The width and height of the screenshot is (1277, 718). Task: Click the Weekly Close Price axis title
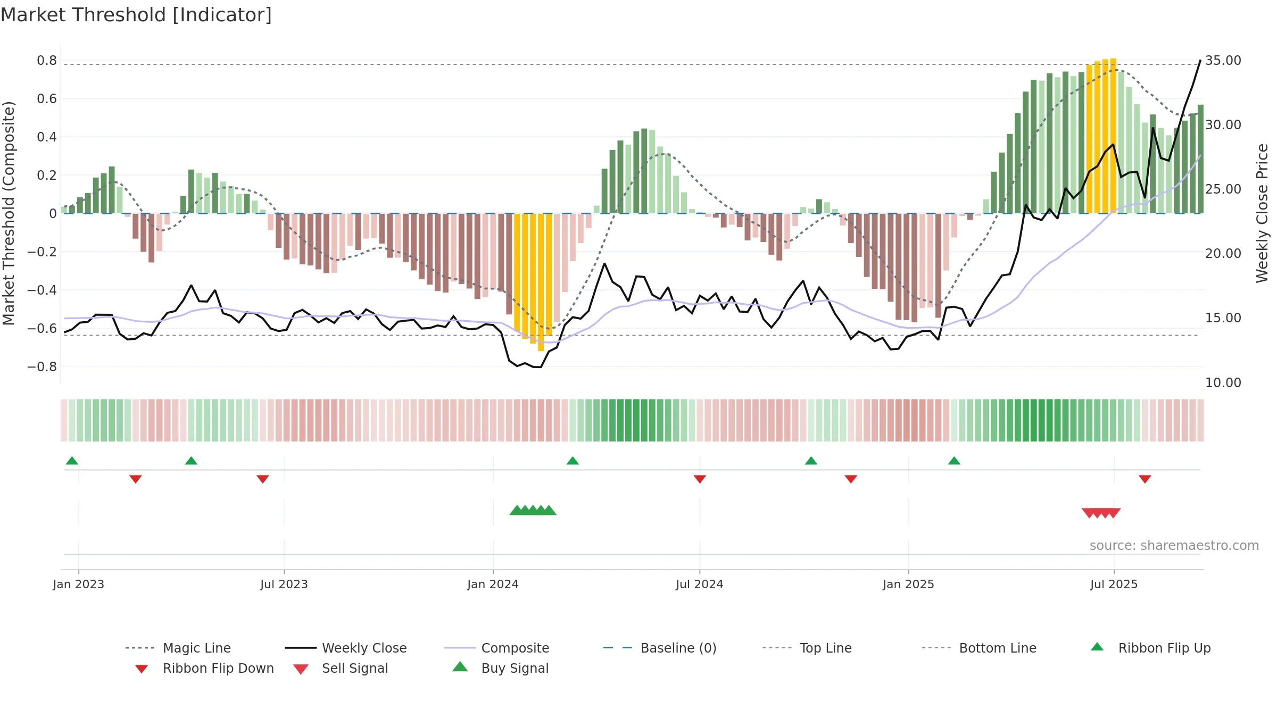point(1262,213)
